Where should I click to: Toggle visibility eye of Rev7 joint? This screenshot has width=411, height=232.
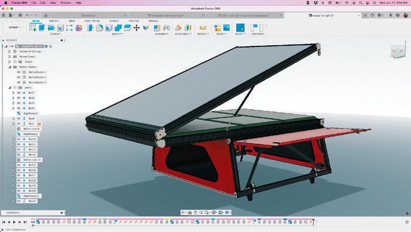(x=19, y=123)
